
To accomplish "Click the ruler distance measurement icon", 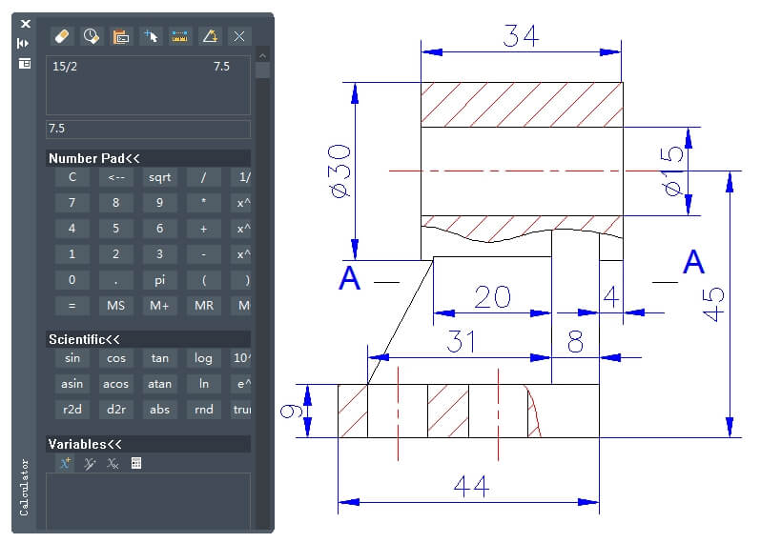I will pyautogui.click(x=179, y=36).
